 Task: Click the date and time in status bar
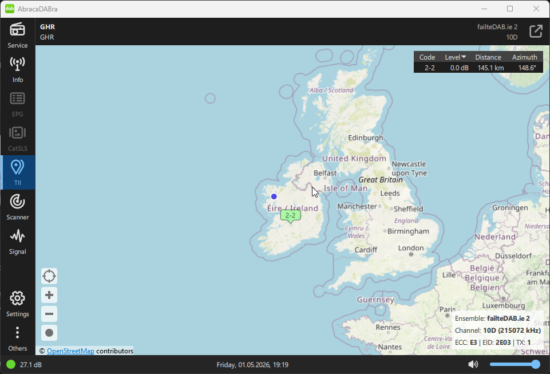252,364
